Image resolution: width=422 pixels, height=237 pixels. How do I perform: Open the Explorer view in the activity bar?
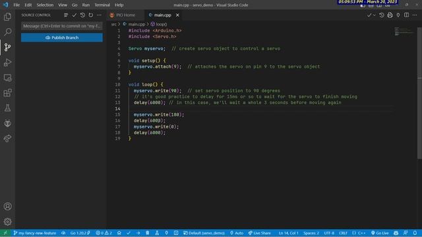pyautogui.click(x=7, y=17)
